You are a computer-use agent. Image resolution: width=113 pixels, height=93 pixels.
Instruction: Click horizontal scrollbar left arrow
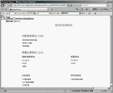[2, 88]
